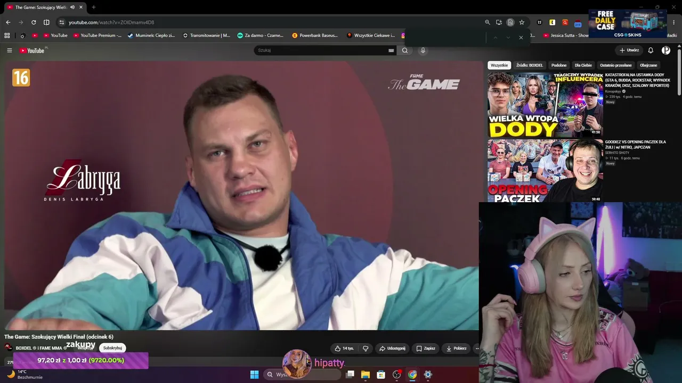The width and height of the screenshot is (682, 383).
Task: Open Microsoft Store from the taskbar
Action: (381, 374)
